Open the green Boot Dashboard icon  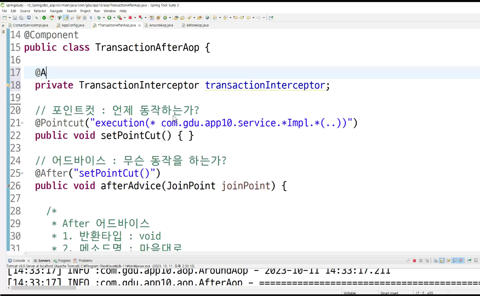(44, 18)
